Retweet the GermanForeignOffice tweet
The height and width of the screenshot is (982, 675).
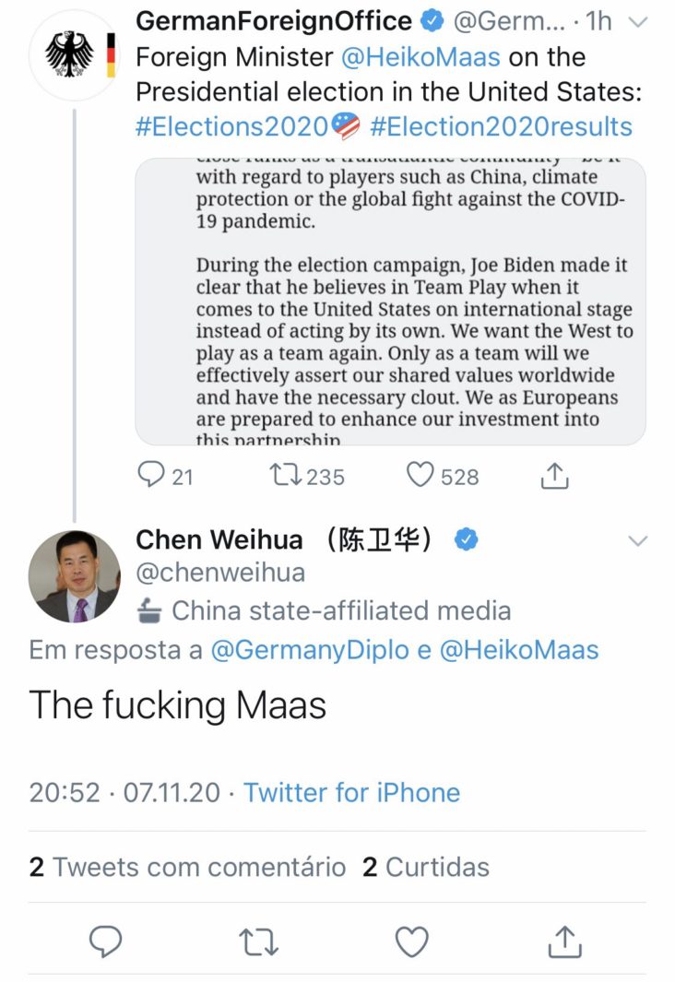279,475
